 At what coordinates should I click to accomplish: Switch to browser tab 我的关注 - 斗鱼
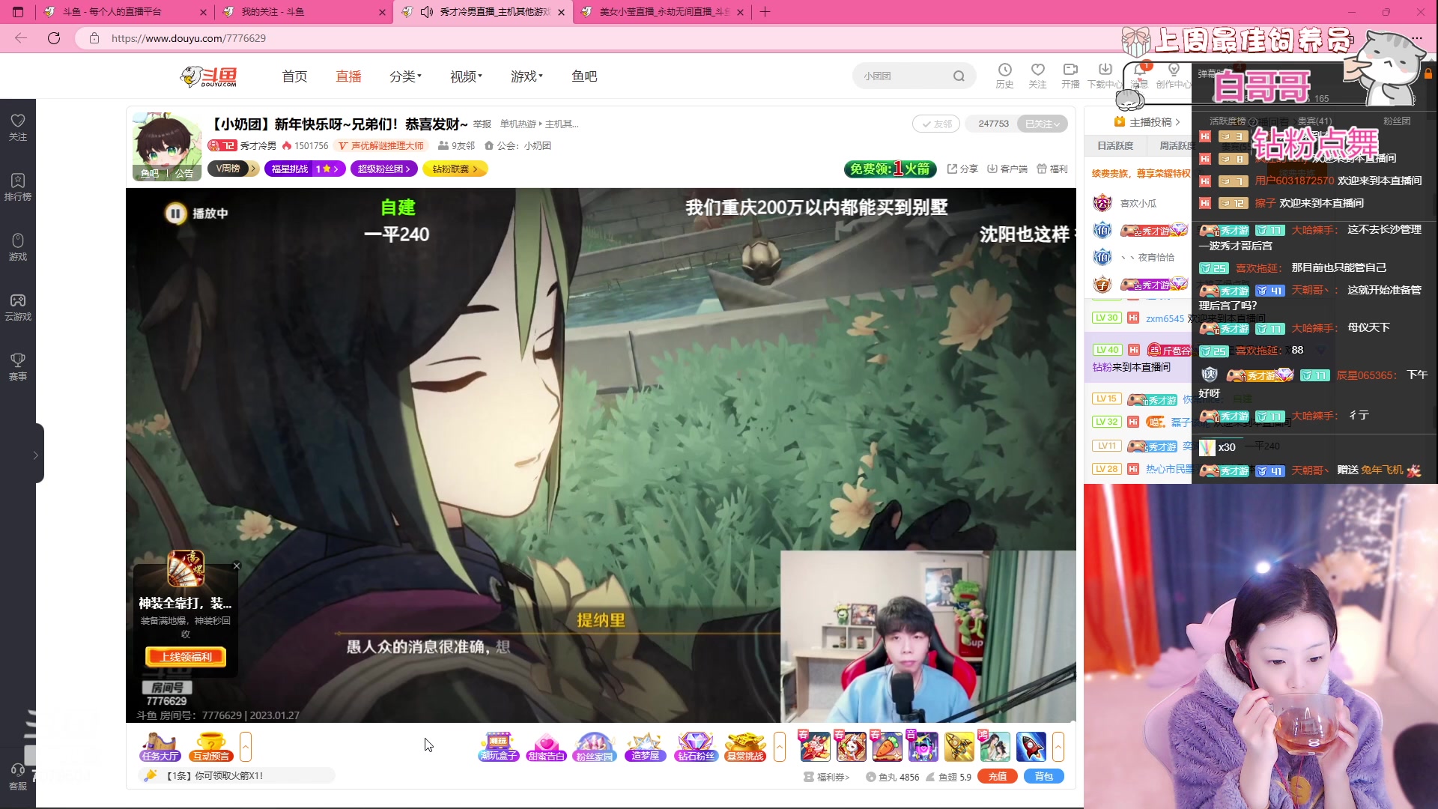tap(303, 12)
